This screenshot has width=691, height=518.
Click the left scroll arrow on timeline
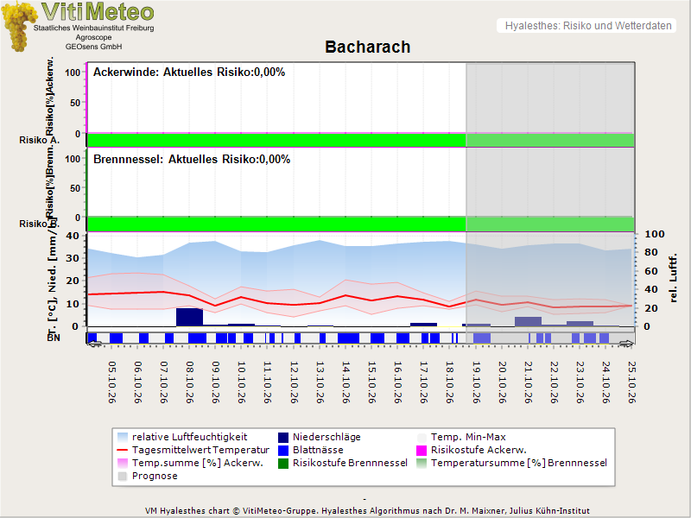pos(94,343)
